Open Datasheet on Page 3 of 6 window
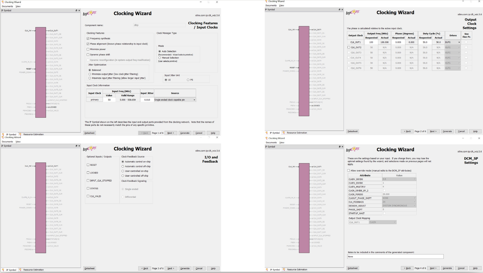 [90, 268]
